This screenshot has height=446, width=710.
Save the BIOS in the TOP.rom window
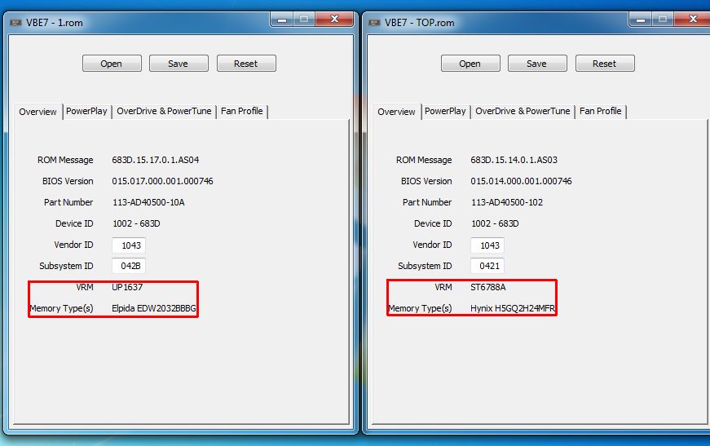(537, 64)
